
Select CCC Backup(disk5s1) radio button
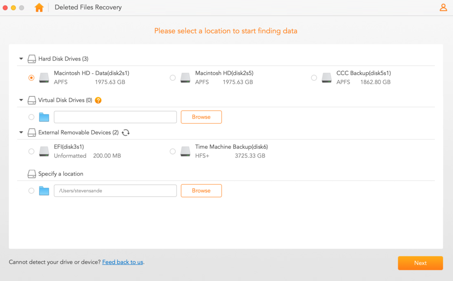314,78
